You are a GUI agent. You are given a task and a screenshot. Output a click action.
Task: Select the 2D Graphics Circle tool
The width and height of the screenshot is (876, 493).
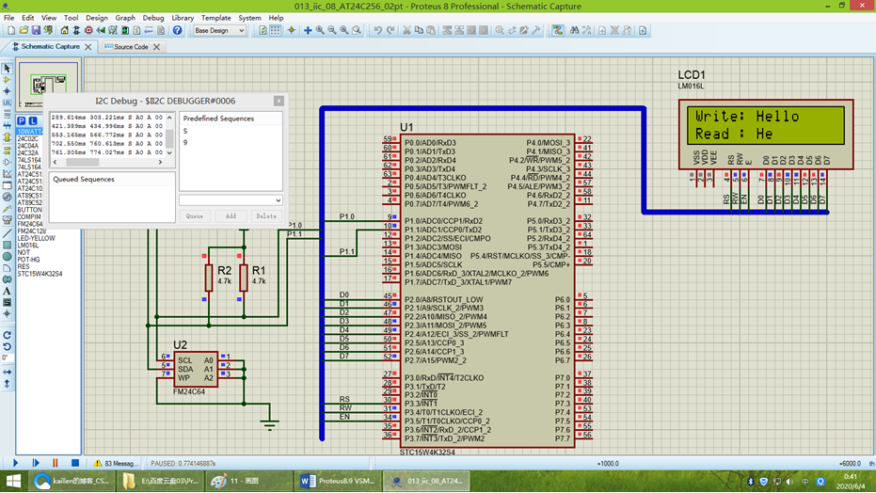click(x=7, y=256)
